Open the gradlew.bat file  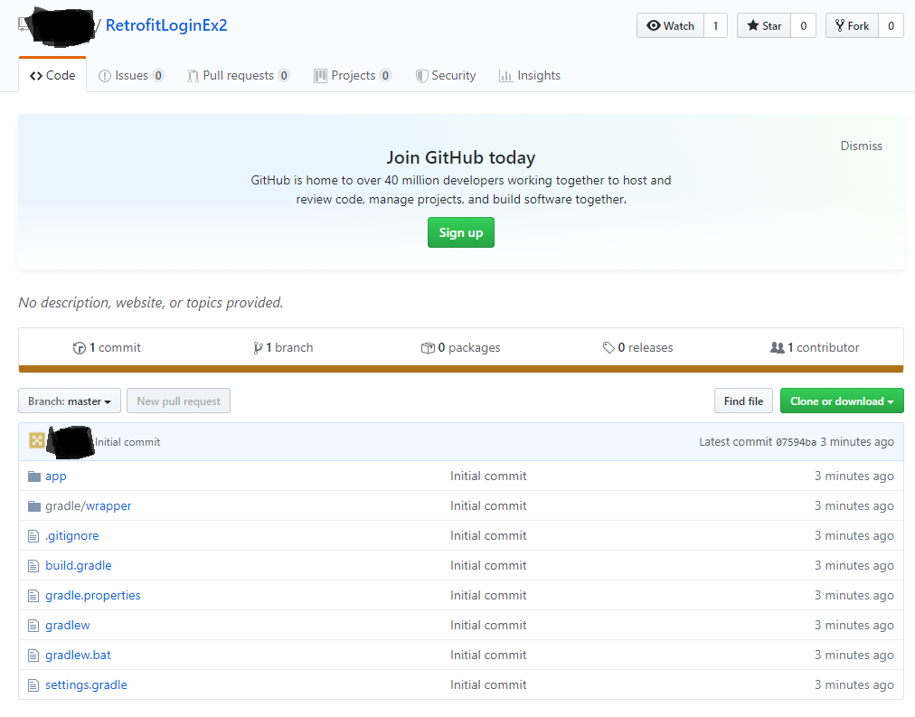tap(78, 655)
